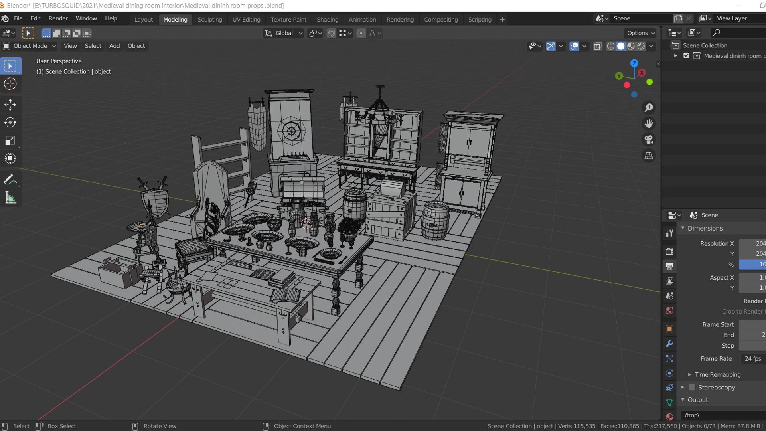Collapse the Dimensions panel
The image size is (766, 431).
coord(683,228)
